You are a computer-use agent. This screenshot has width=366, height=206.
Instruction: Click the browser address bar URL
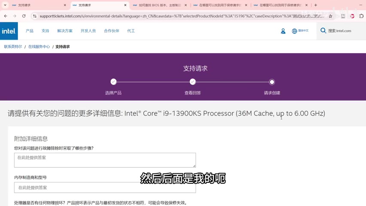point(182,16)
